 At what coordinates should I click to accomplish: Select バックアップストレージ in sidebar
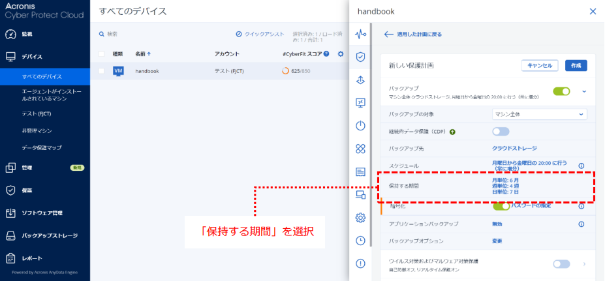(49, 235)
